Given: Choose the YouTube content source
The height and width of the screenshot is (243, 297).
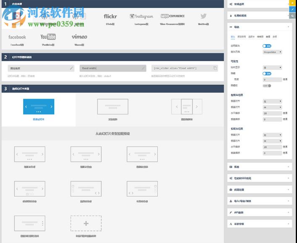Looking at the screenshot, I should pyautogui.click(x=48, y=37).
